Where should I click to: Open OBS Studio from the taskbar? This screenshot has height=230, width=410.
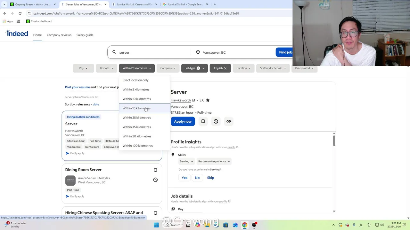click(254, 225)
